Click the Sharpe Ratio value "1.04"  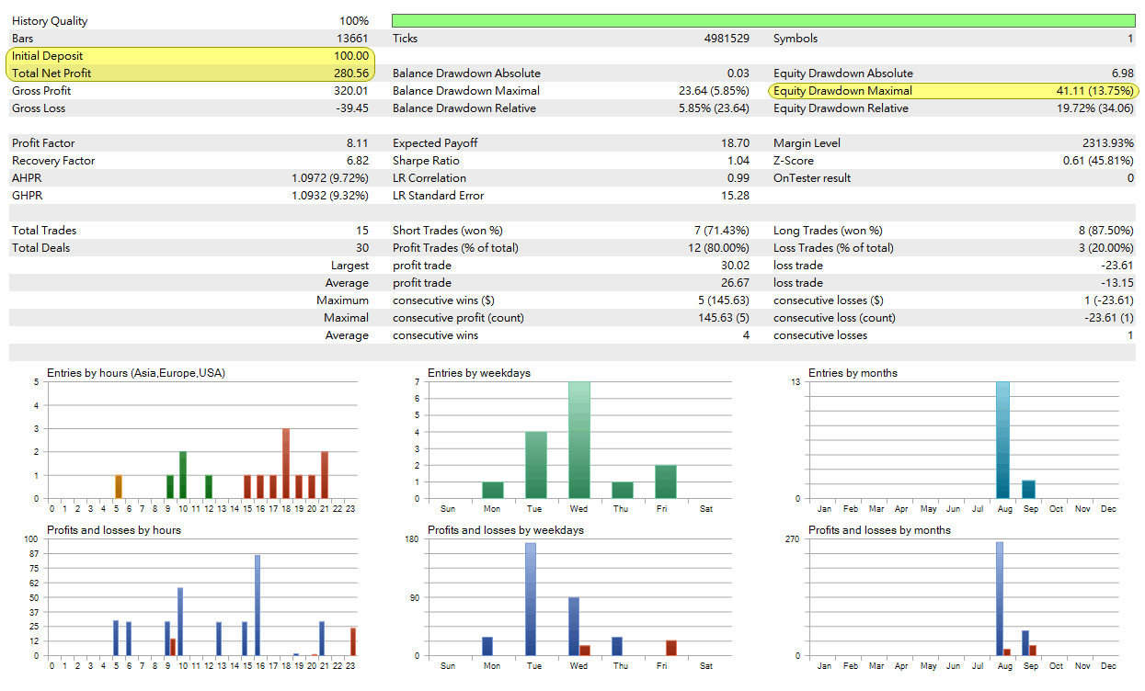click(738, 161)
